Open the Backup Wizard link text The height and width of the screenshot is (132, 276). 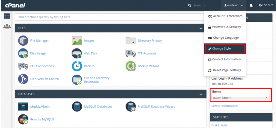(148, 66)
